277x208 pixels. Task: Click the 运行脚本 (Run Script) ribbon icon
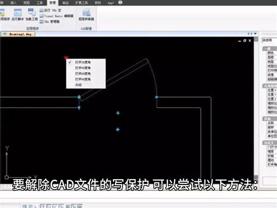coord(18,14)
